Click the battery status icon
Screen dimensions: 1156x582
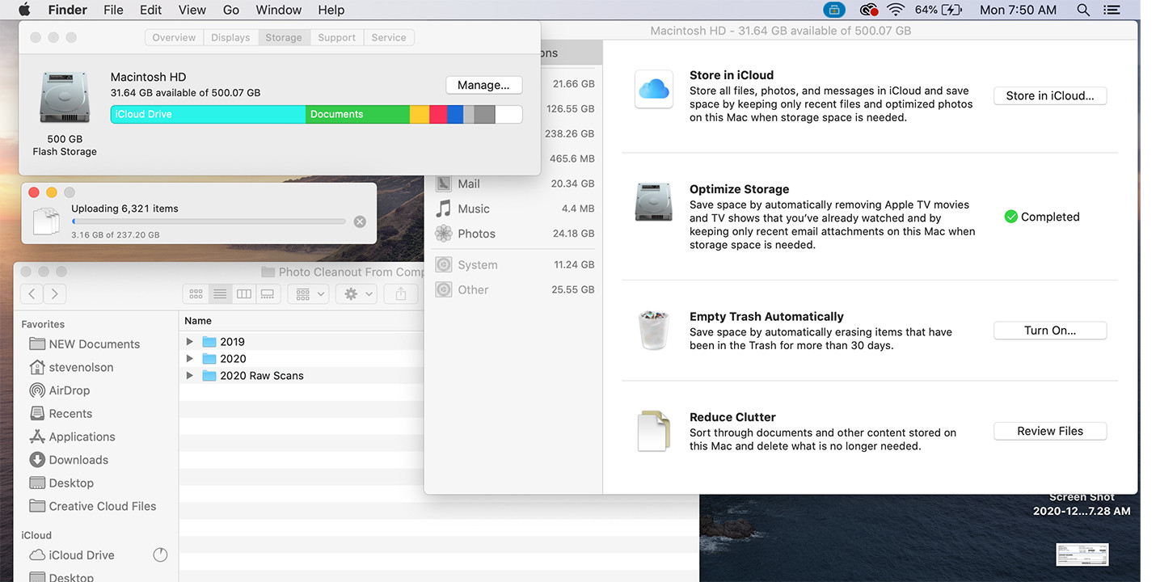tap(952, 10)
